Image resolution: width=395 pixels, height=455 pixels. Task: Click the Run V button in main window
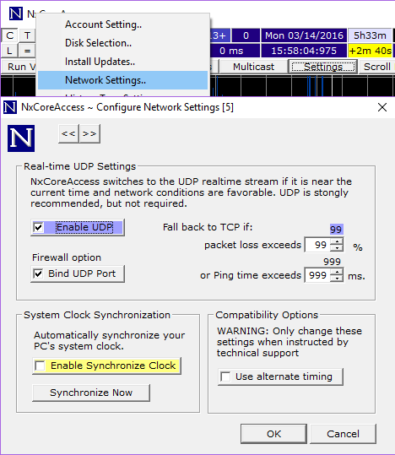[19, 67]
